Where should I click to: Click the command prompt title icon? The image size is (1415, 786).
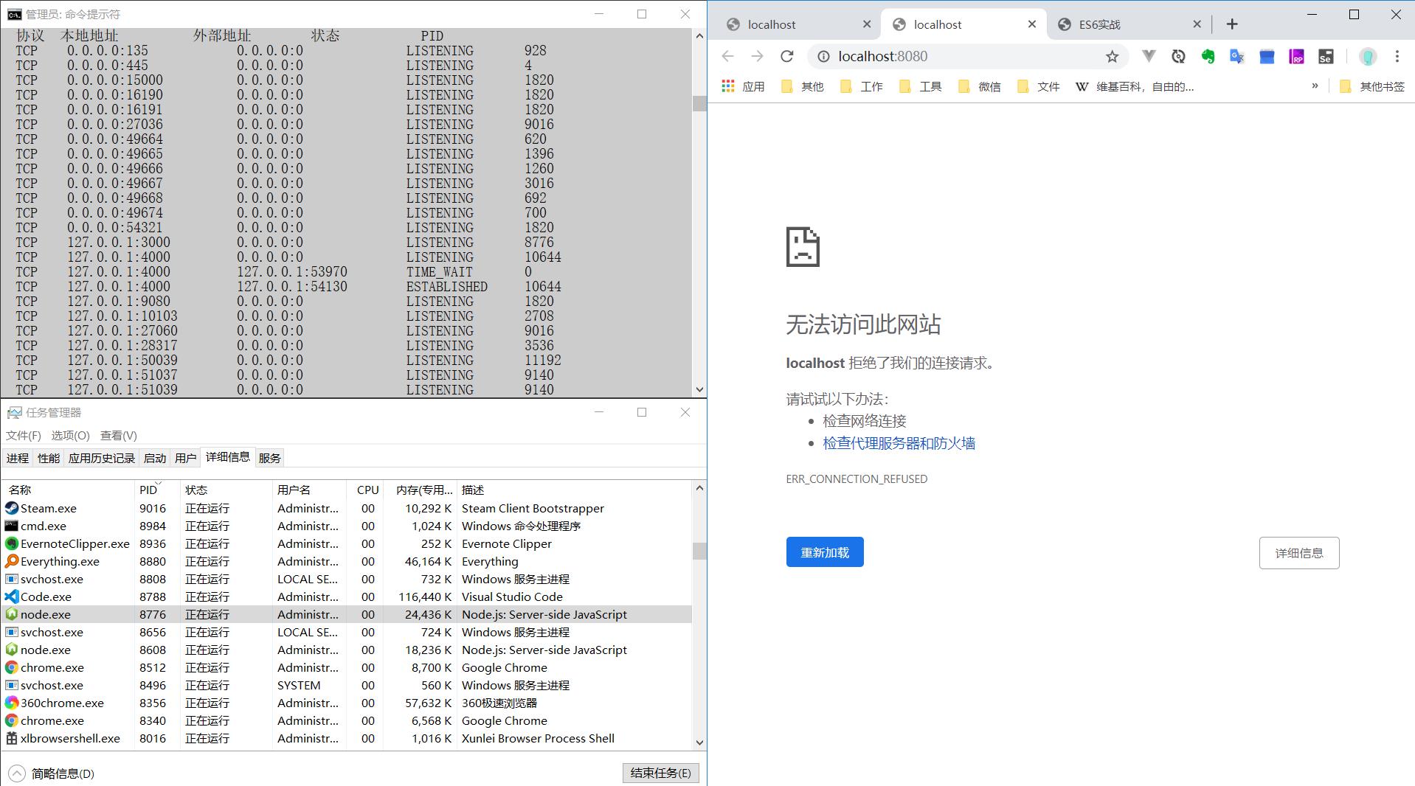[x=14, y=14]
